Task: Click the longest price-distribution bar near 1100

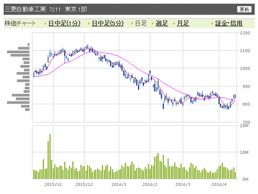Action: [x=18, y=52]
